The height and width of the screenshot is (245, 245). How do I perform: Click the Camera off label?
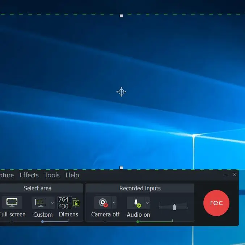pos(105,214)
